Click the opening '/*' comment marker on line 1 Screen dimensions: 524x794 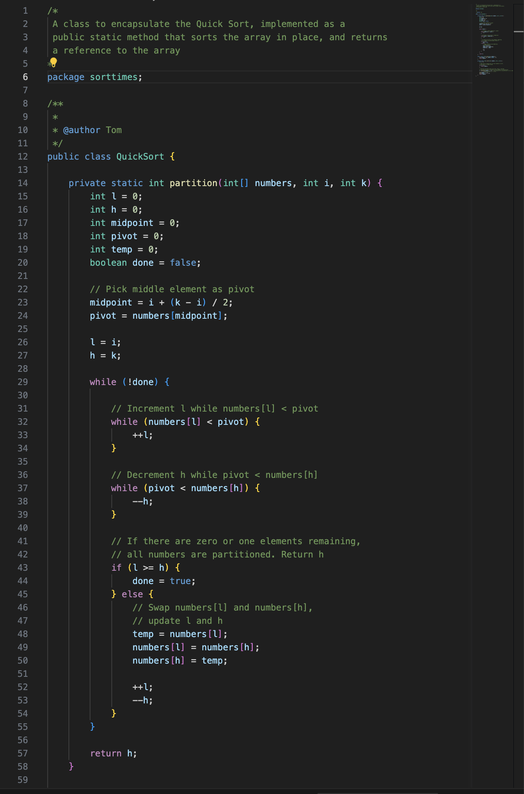click(x=53, y=11)
